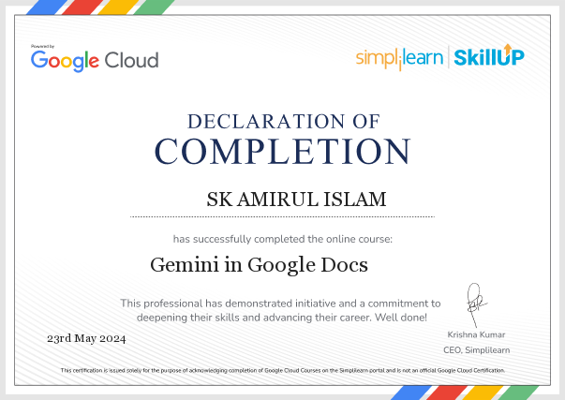Click the large "COMPLETION" title
Image resolution: width=565 pixels, height=400 pixels.
[x=282, y=152]
